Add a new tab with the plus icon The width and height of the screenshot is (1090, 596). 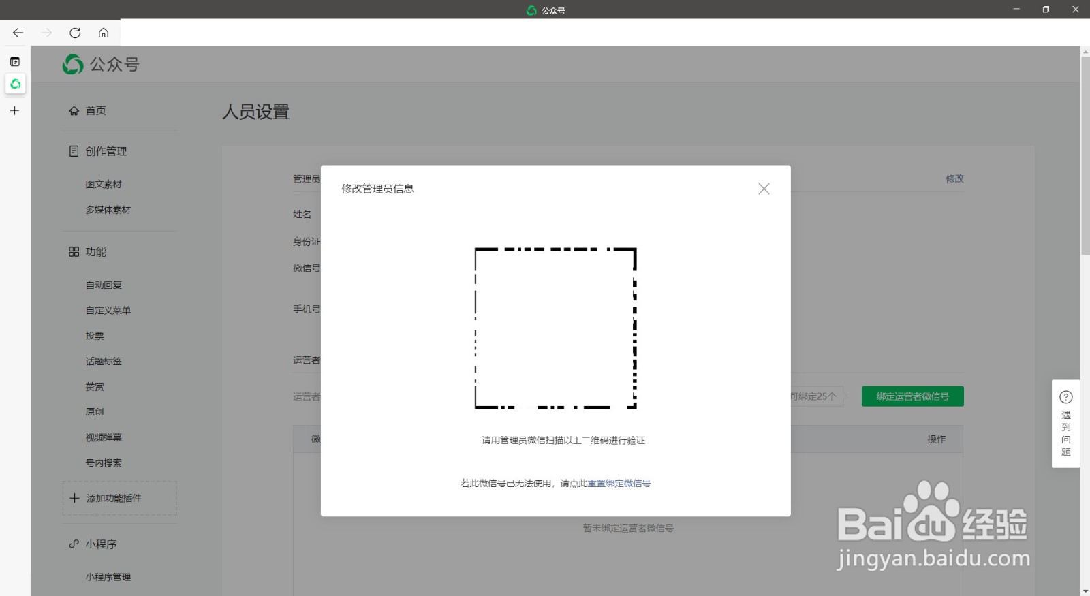(x=14, y=110)
